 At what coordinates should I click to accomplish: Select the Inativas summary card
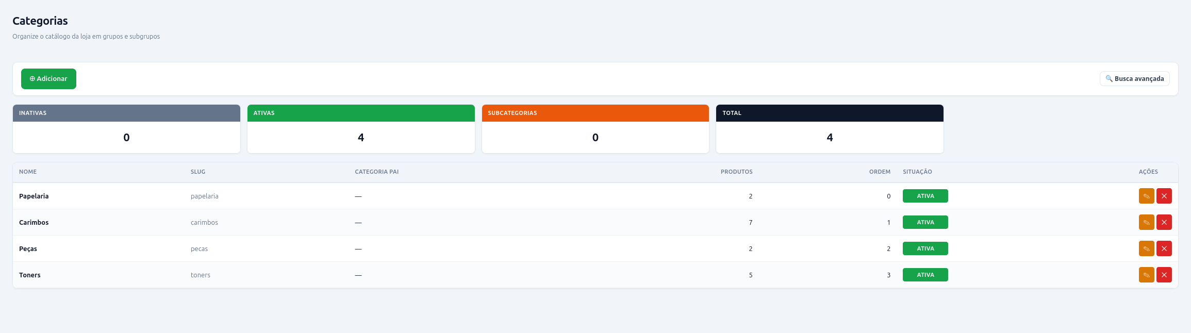coord(126,129)
